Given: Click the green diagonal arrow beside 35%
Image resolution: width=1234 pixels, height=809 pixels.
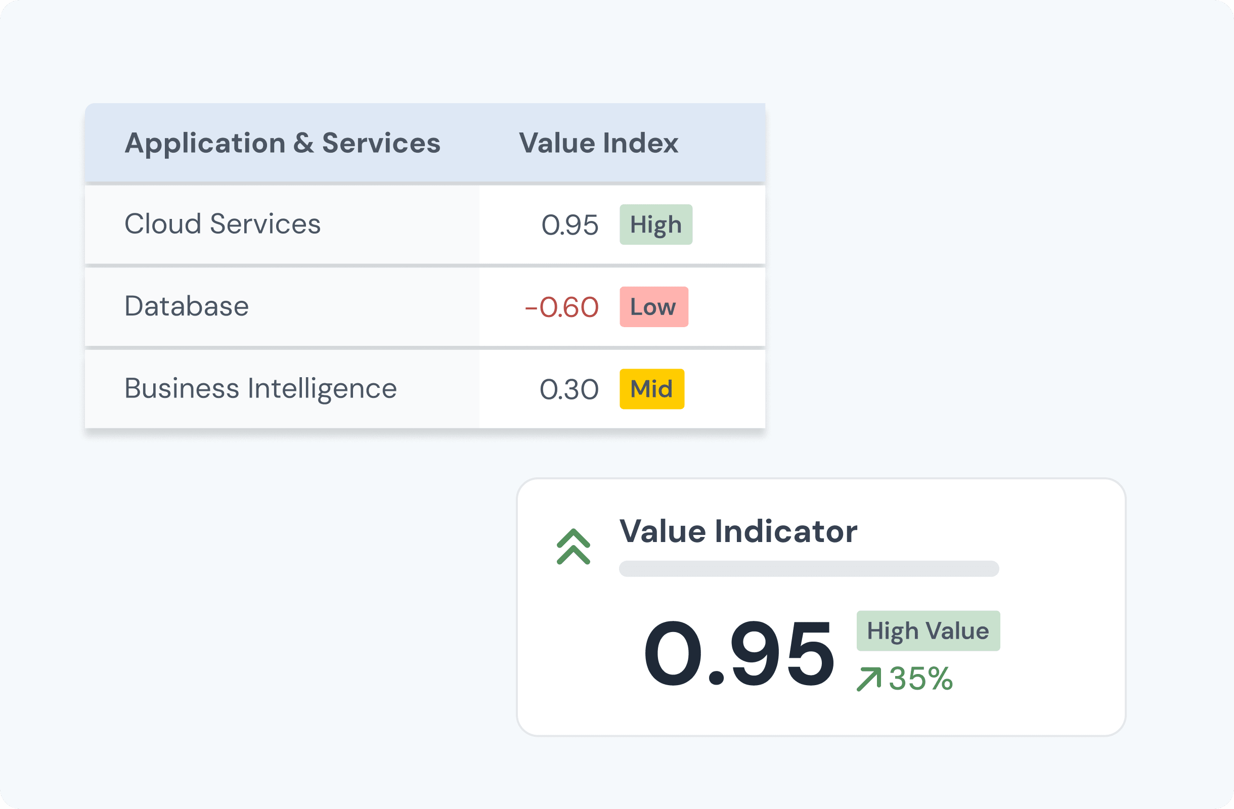Looking at the screenshot, I should point(869,679).
